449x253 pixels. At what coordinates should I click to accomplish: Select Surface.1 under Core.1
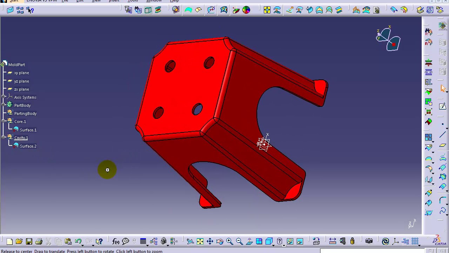pyautogui.click(x=28, y=130)
